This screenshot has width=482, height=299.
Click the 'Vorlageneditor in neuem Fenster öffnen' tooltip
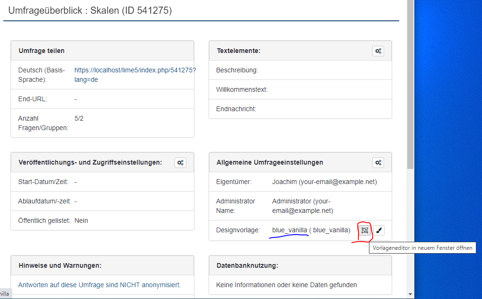(x=422, y=248)
